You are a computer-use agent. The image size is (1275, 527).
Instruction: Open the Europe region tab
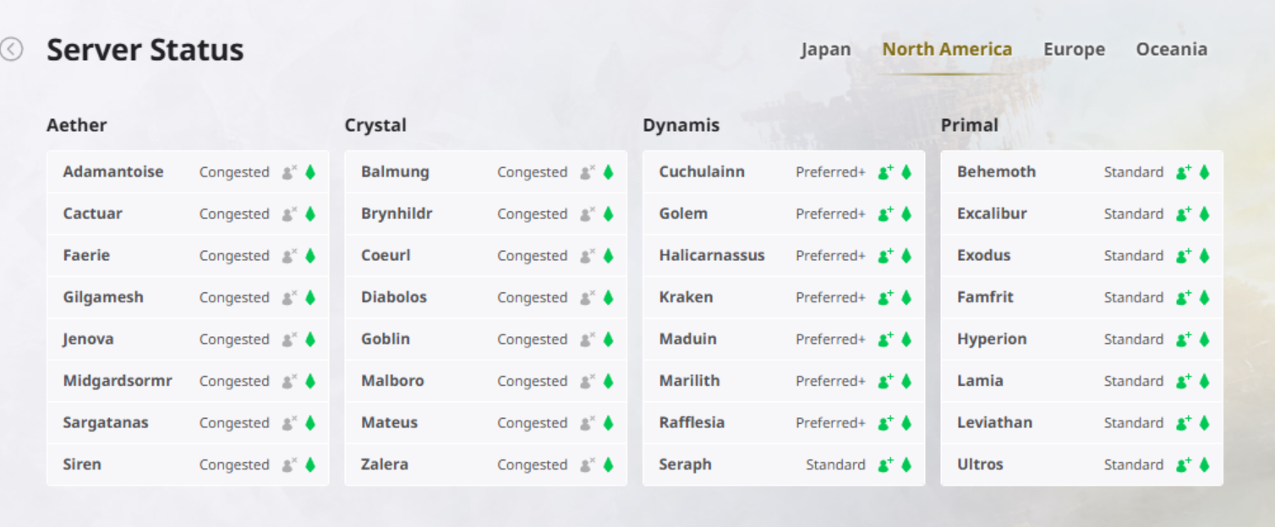(1074, 49)
